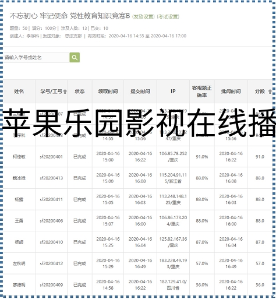This screenshot has width=276, height=299.
Task: Click the score 91.0
Action: 260,157
